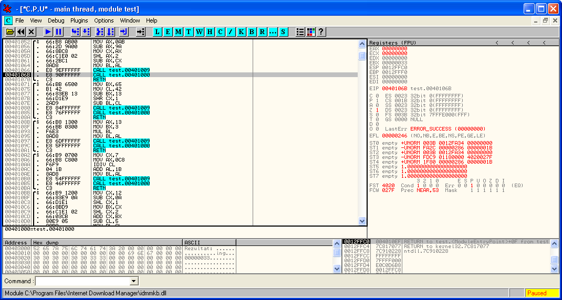Open the View menu

pyautogui.click(x=36, y=21)
